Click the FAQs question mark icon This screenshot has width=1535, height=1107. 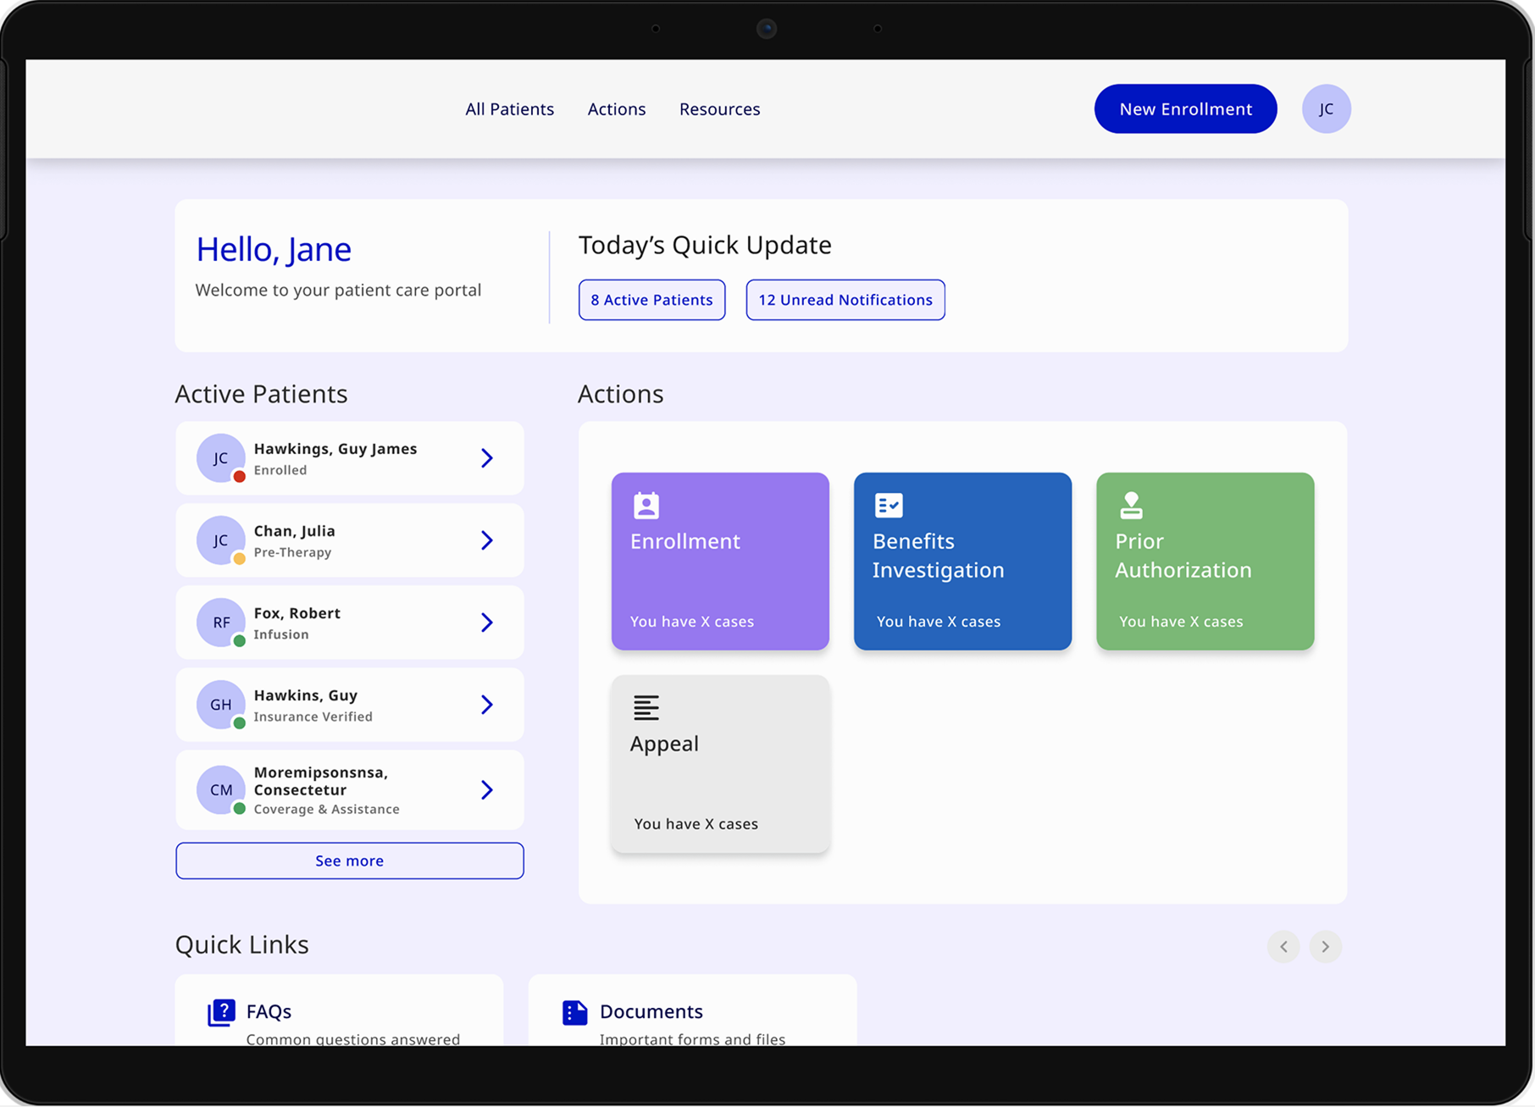pos(221,1012)
